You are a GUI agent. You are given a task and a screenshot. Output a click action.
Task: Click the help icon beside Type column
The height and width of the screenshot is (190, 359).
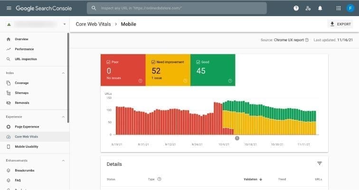[x=159, y=179]
